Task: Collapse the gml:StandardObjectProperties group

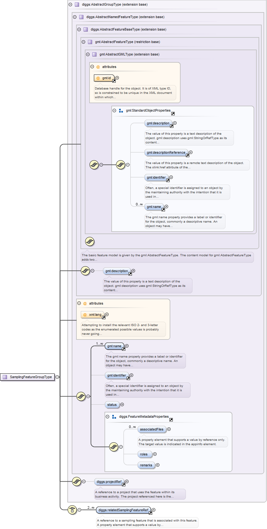Action: (x=114, y=110)
